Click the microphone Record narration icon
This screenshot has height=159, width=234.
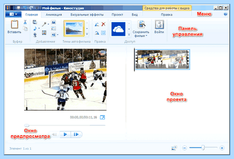point(44,24)
